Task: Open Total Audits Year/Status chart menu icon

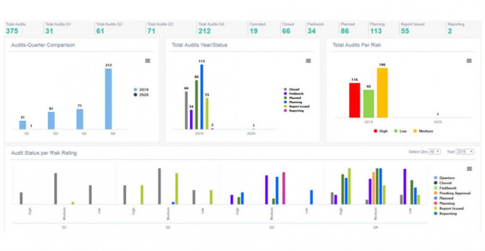Action: pyautogui.click(x=308, y=61)
